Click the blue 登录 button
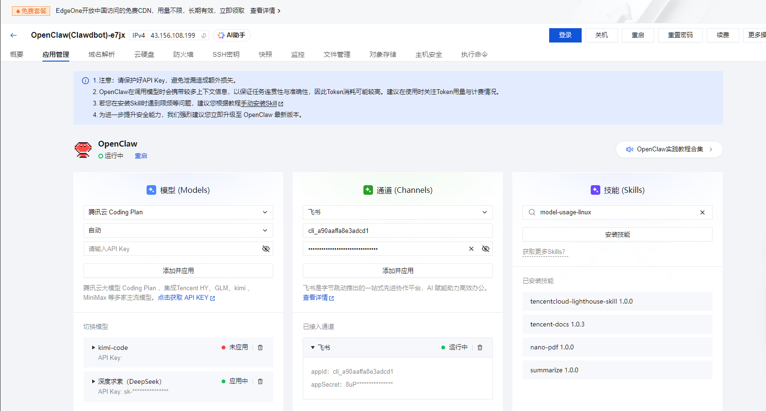This screenshot has width=766, height=411. pyautogui.click(x=565, y=35)
